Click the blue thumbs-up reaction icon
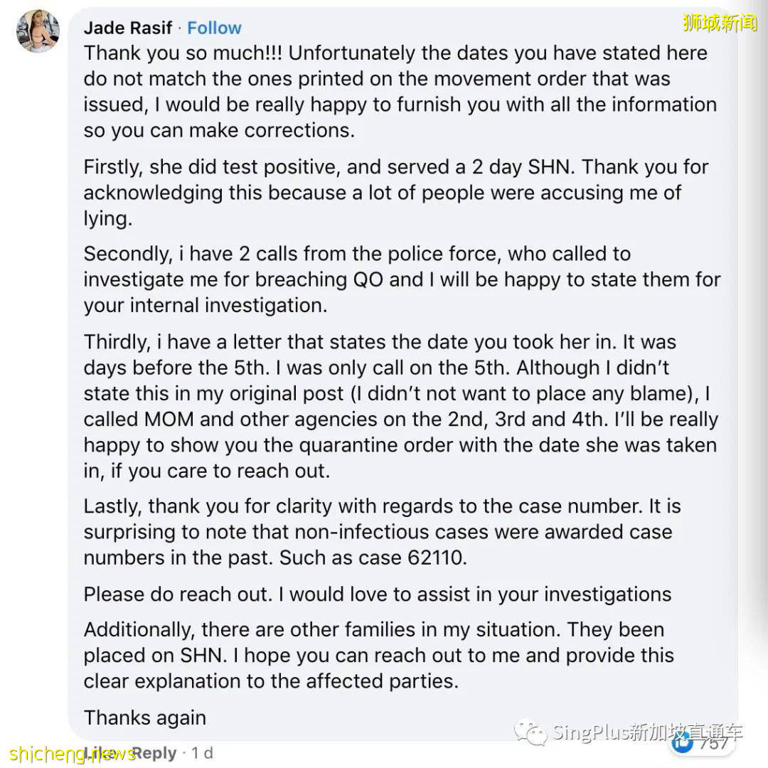Image resolution: width=768 pixels, height=768 pixels. [683, 743]
